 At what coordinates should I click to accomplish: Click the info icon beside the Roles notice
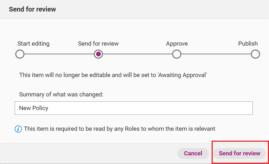(18, 129)
